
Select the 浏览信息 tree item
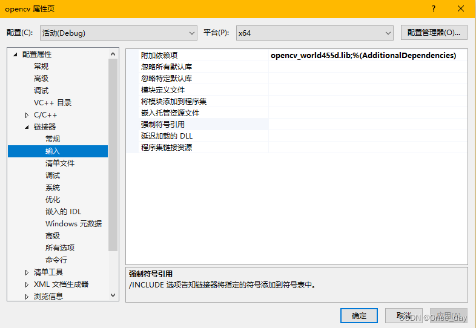pos(48,296)
